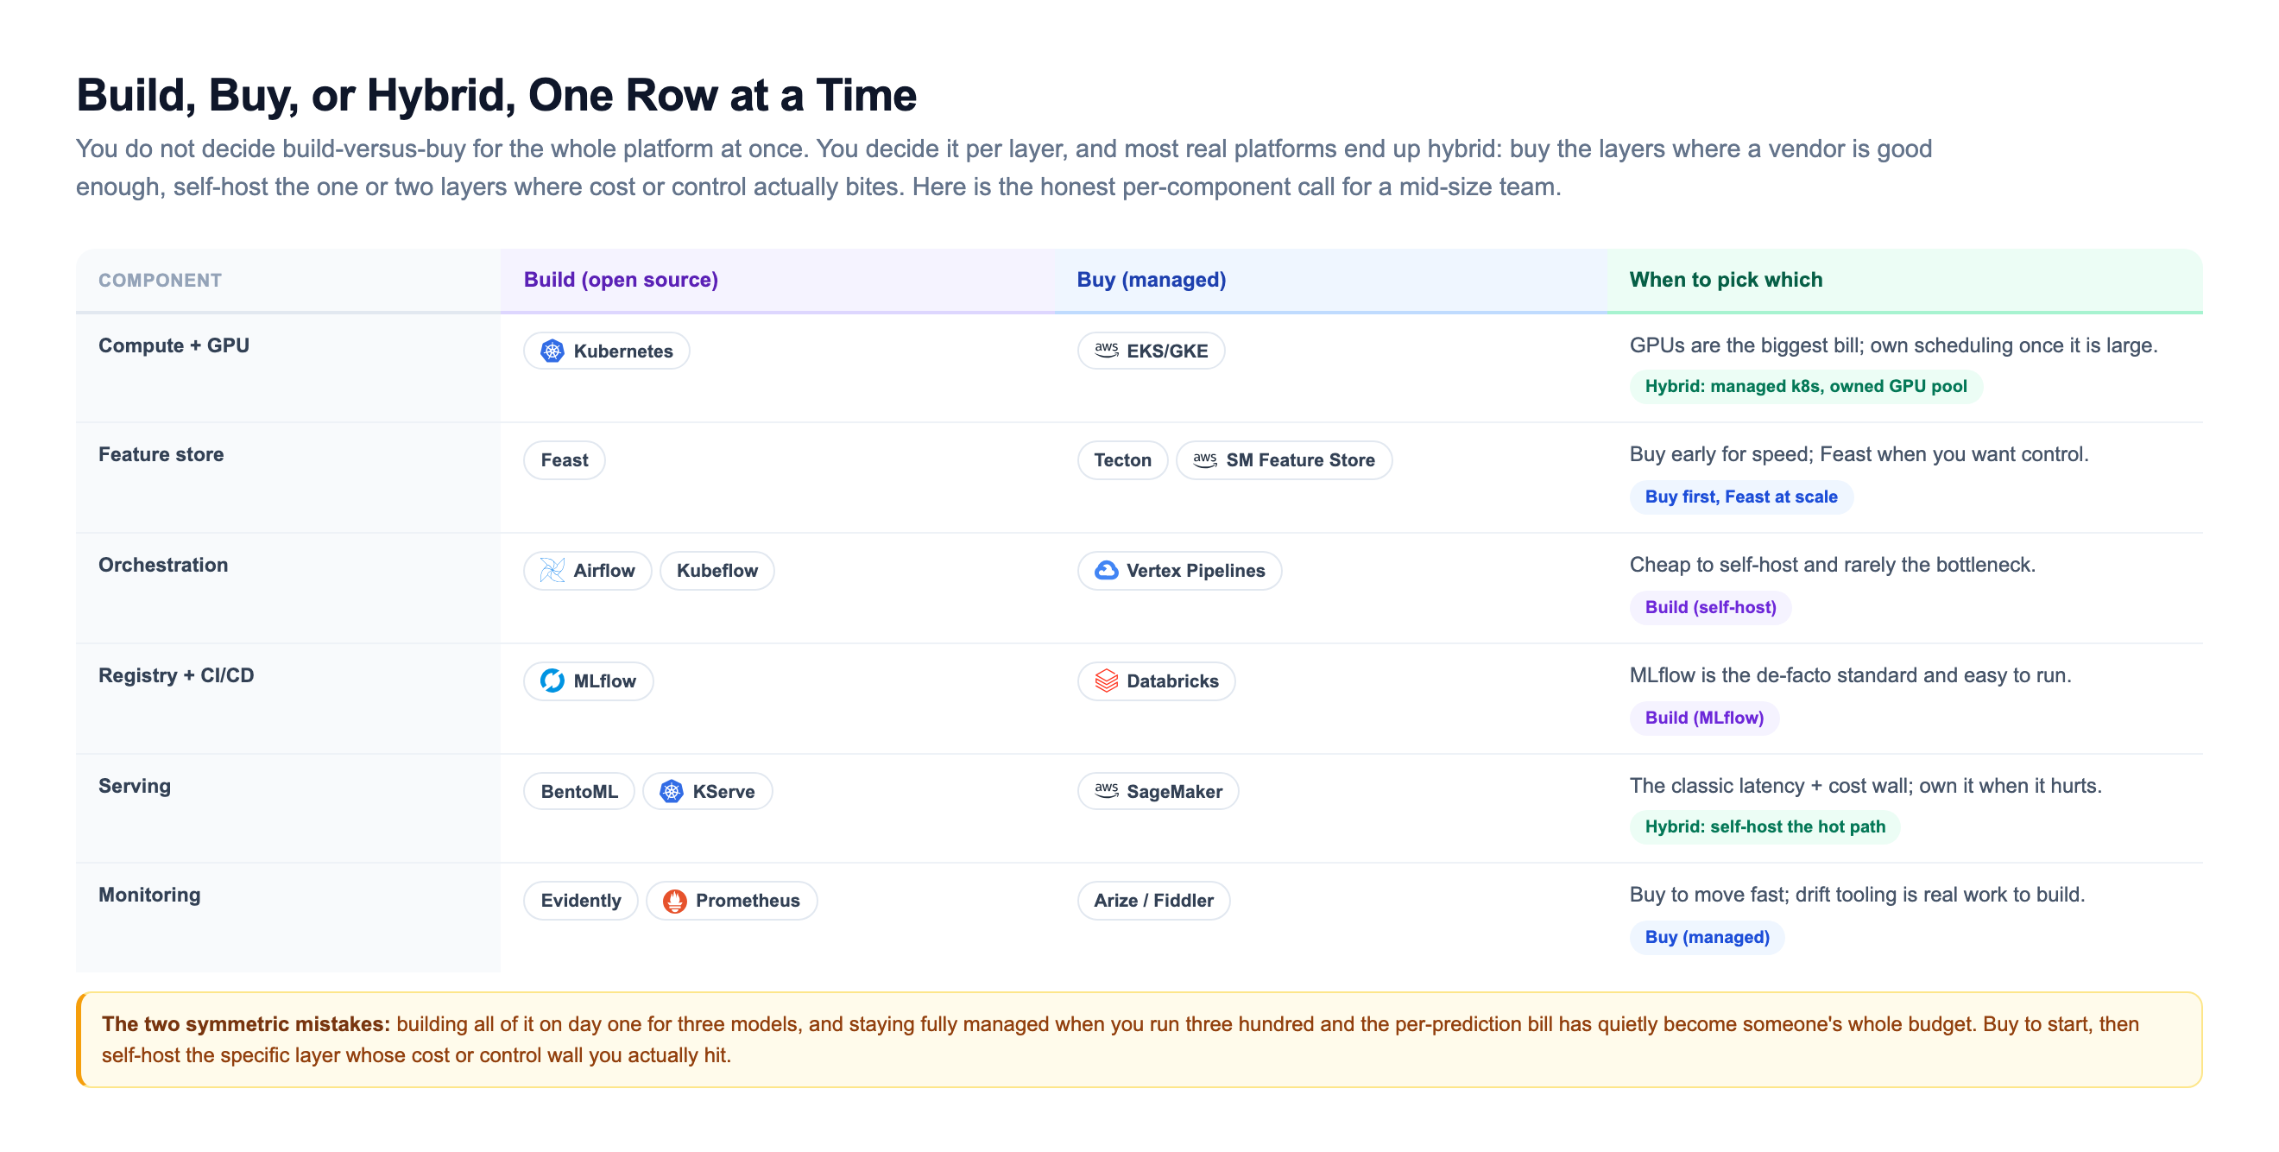Viewport: 2279px width, 1152px height.
Task: Select the Evidently chip
Action: (581, 901)
